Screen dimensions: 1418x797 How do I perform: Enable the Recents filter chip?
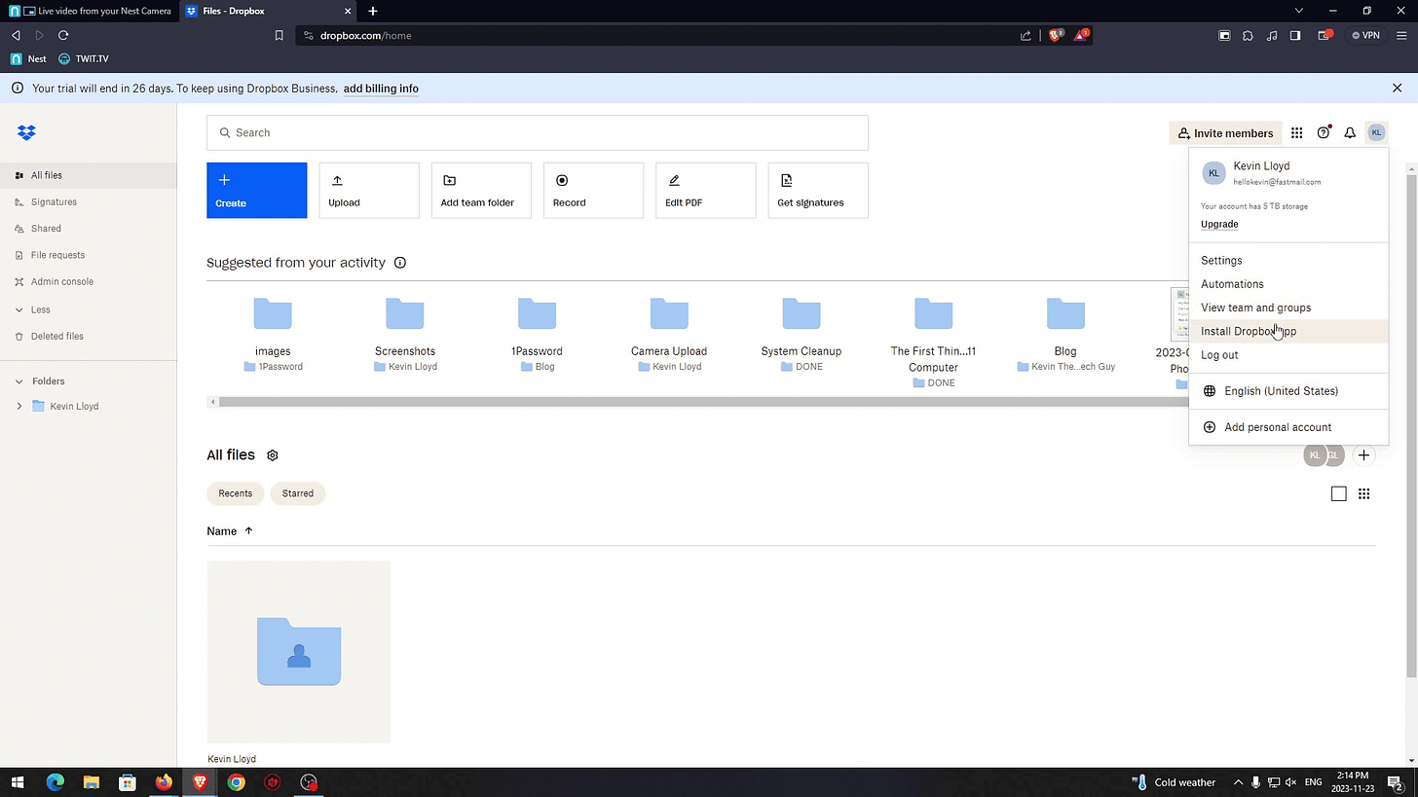point(235,493)
